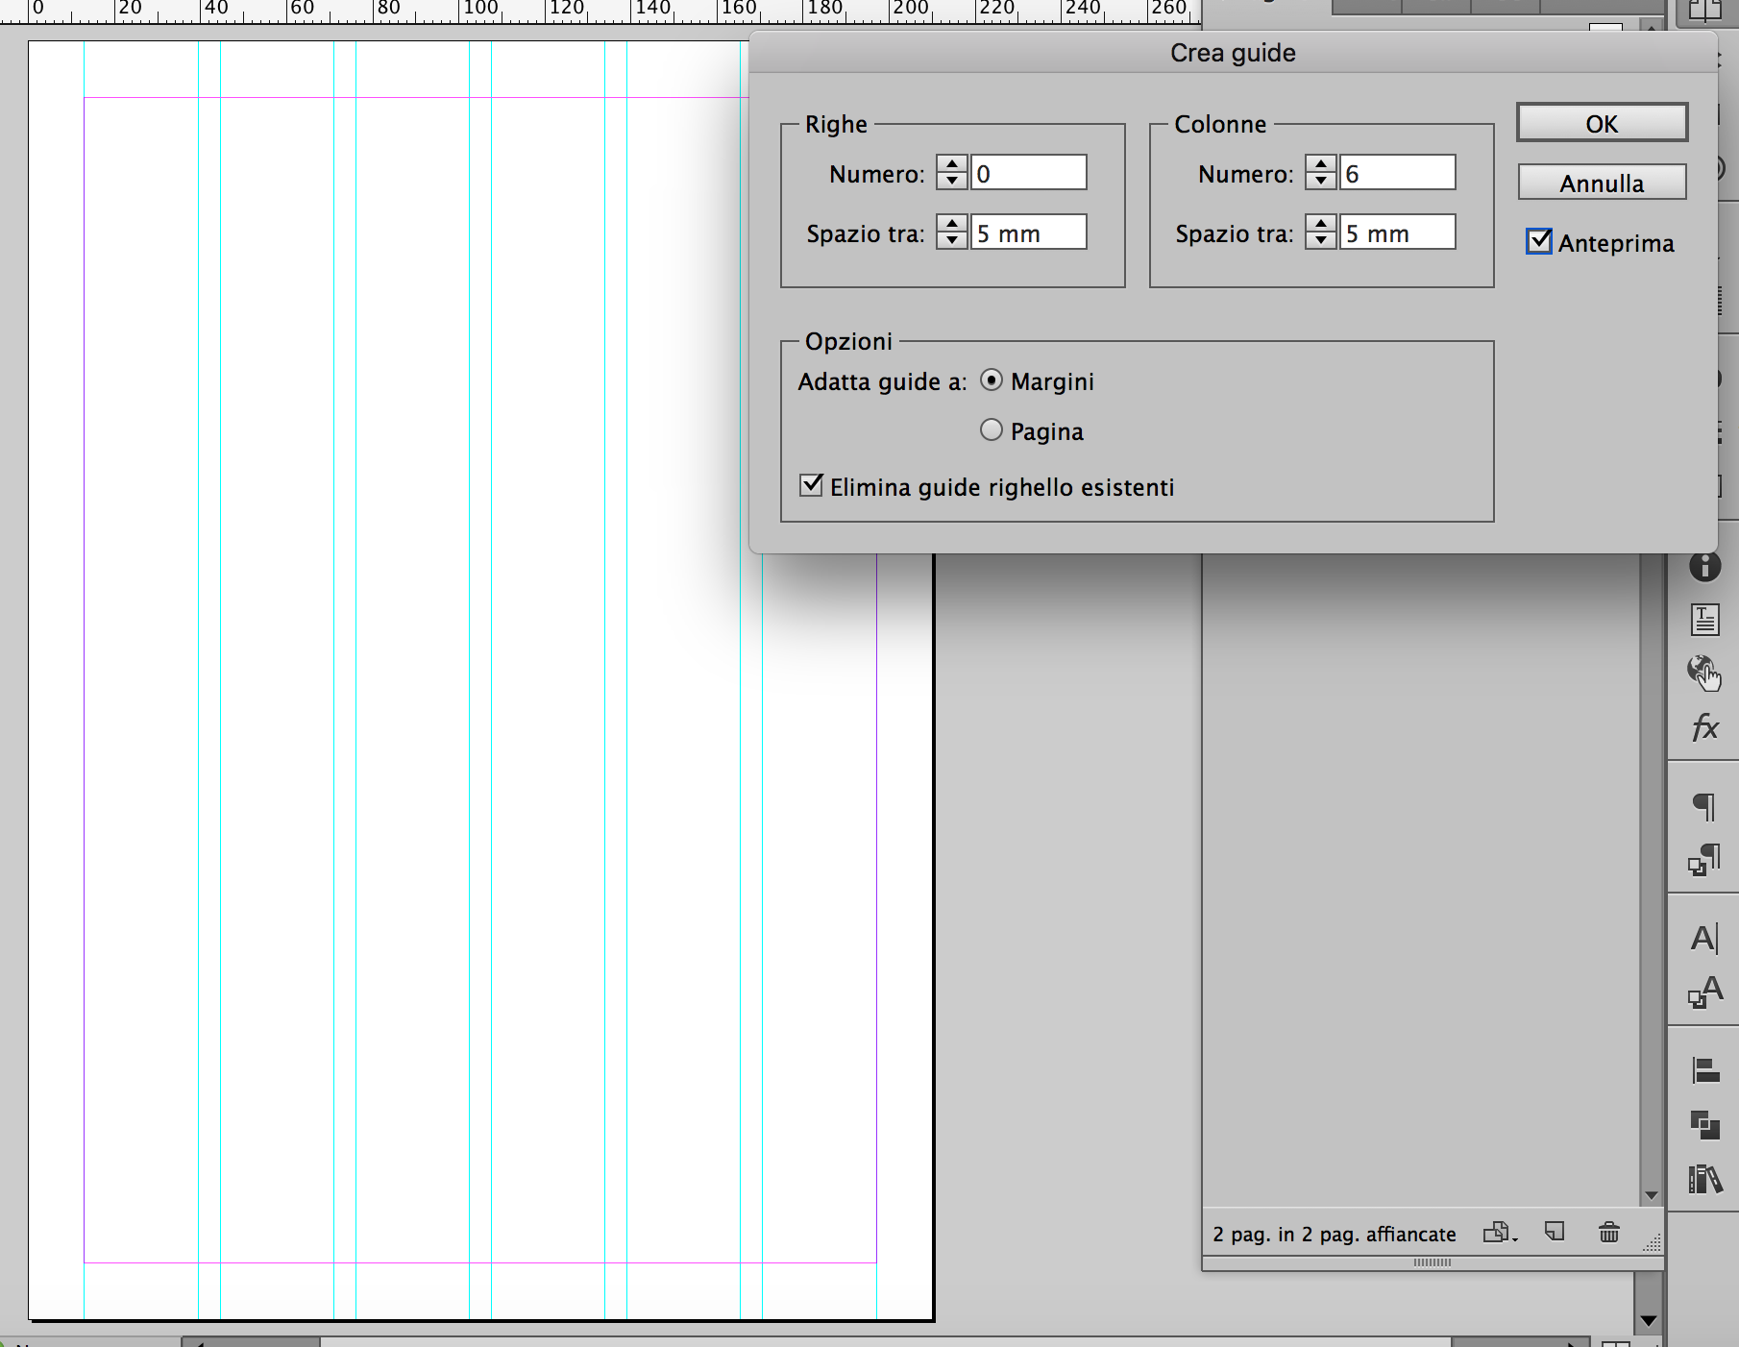This screenshot has height=1347, width=1739.
Task: Select the Pagina radio button
Action: [992, 429]
